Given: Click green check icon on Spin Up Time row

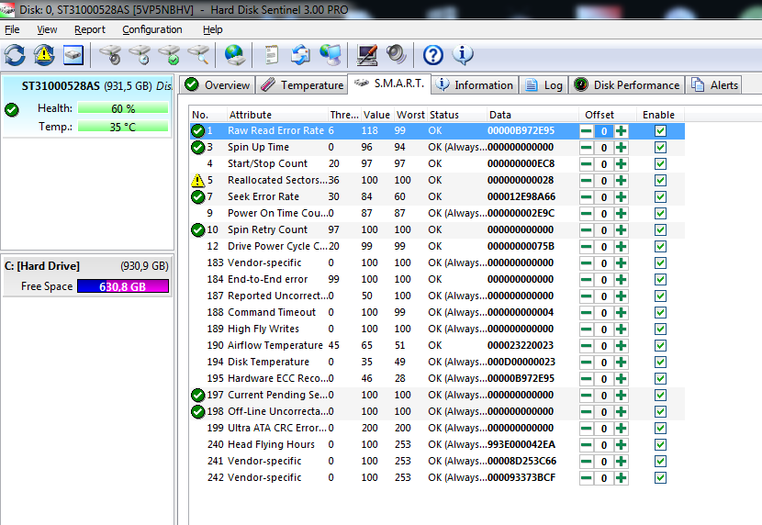Looking at the screenshot, I should click(197, 147).
